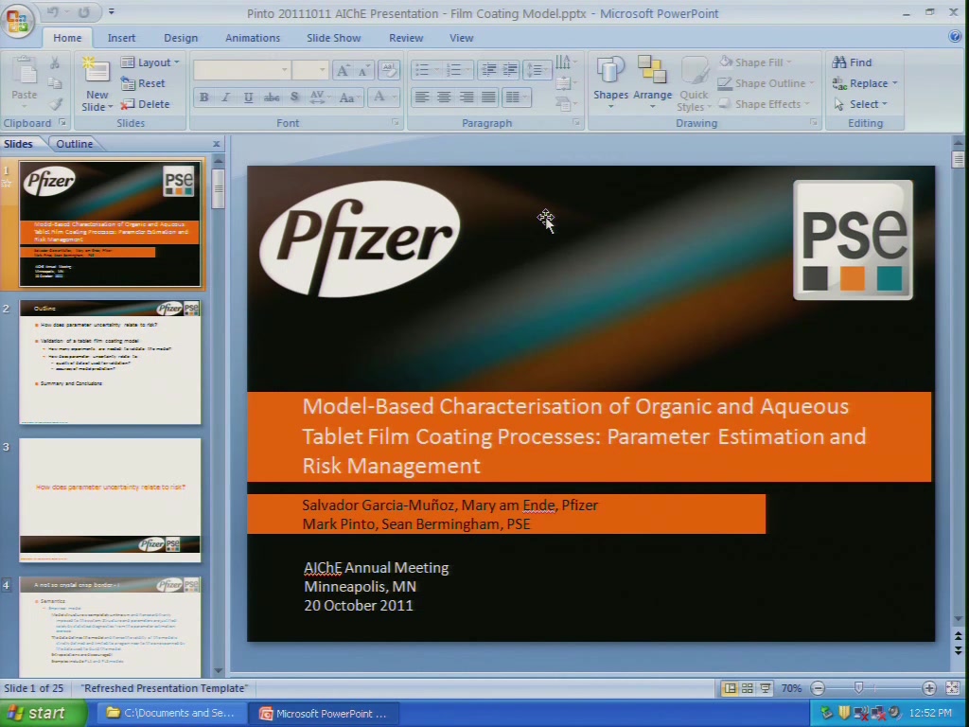Click Decrease Font Size icon
The height and width of the screenshot is (727, 969).
pyautogui.click(x=364, y=70)
